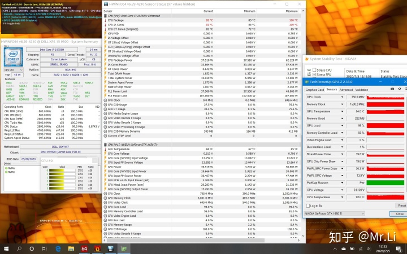
Task: Click the GPU-Z title bar icon
Action: (x=306, y=82)
